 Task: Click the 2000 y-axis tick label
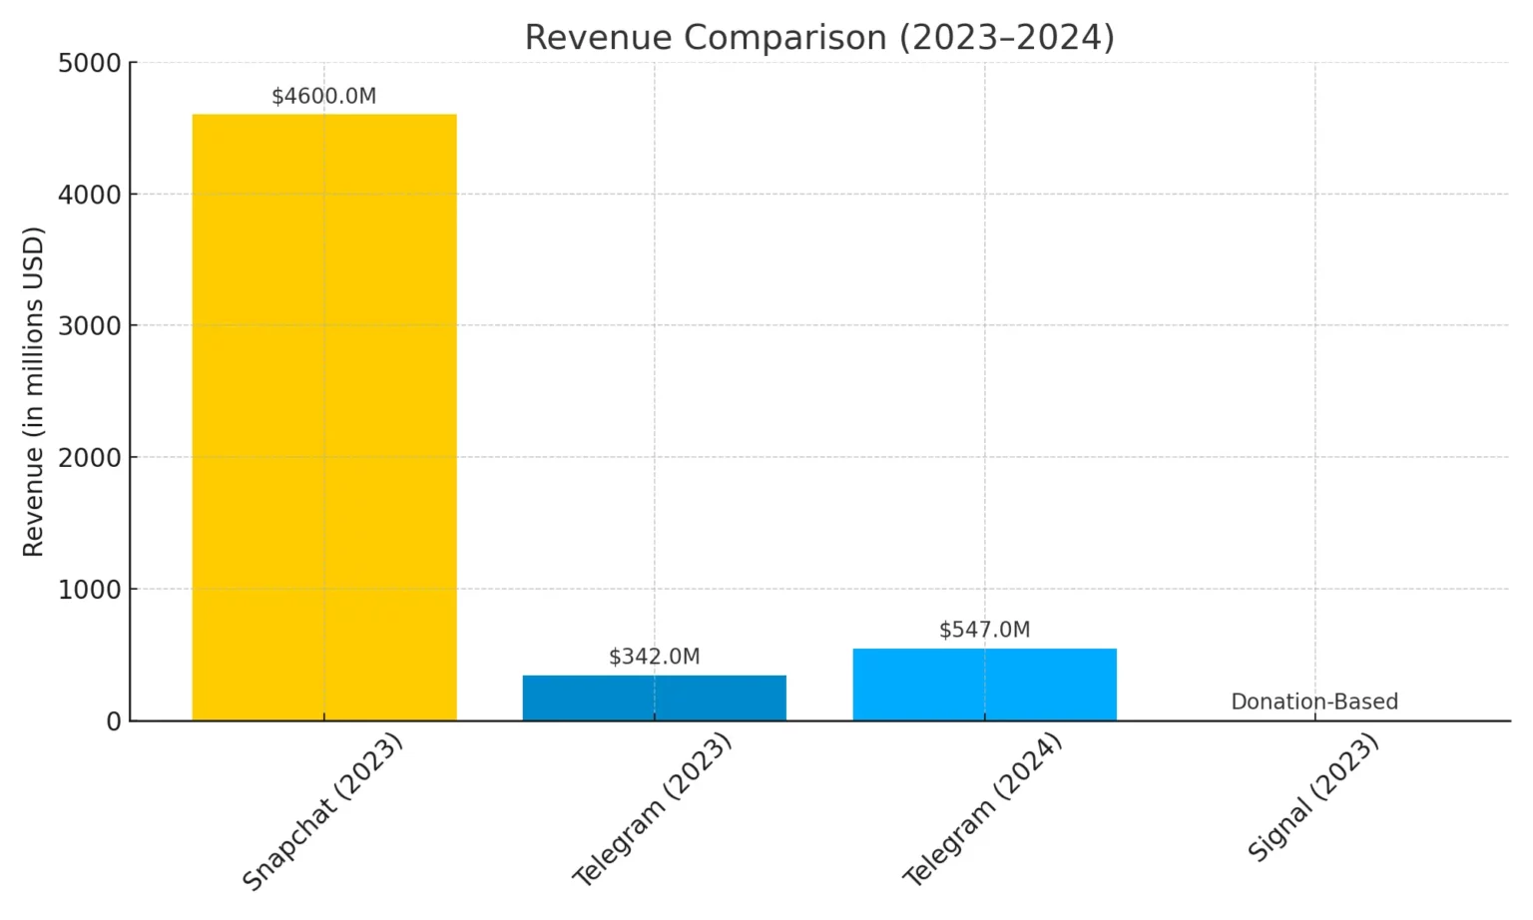click(x=90, y=458)
